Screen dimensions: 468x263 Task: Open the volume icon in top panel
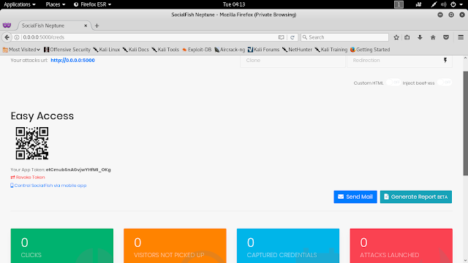pyautogui.click(x=444, y=4)
